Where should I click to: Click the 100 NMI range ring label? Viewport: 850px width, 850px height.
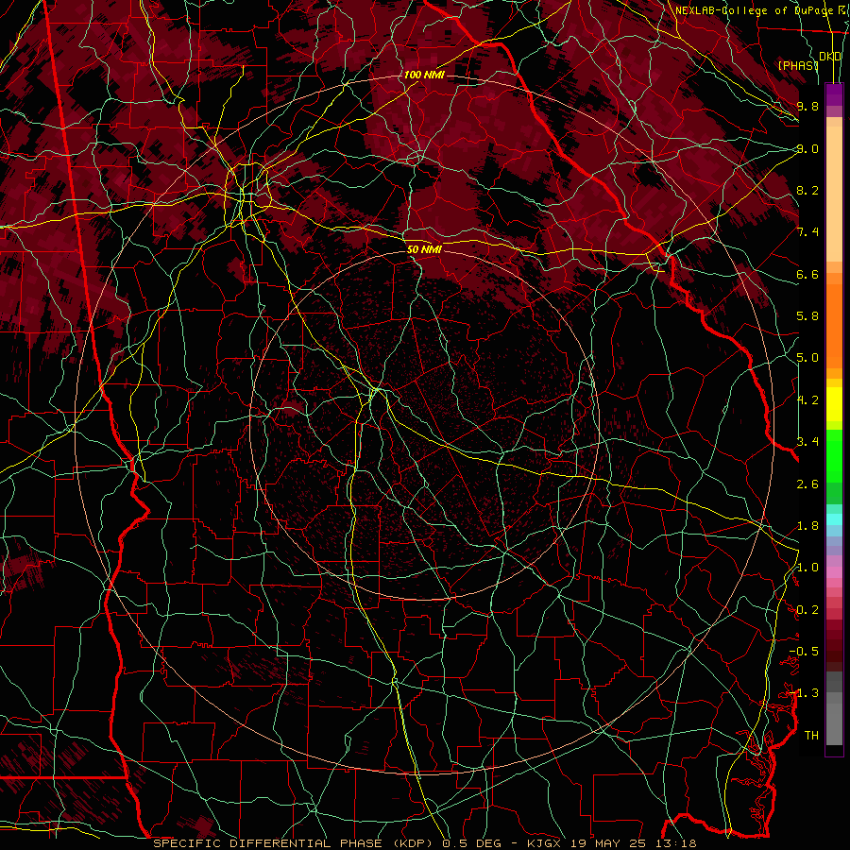(424, 75)
